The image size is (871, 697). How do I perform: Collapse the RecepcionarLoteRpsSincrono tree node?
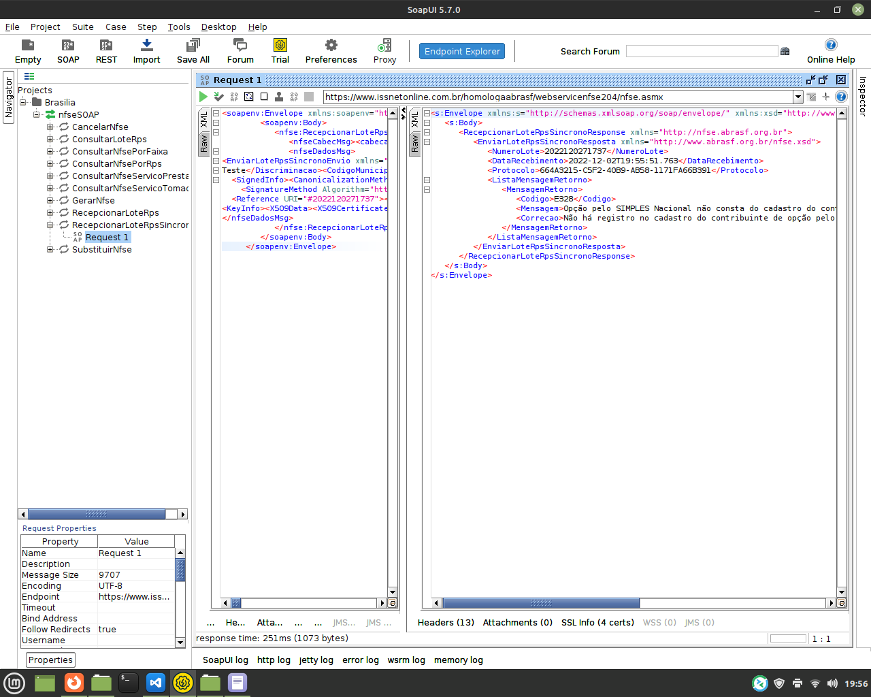(50, 225)
